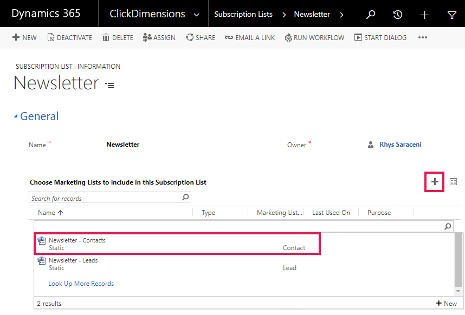Go to Subscription Lists breadcrumb

[x=243, y=14]
